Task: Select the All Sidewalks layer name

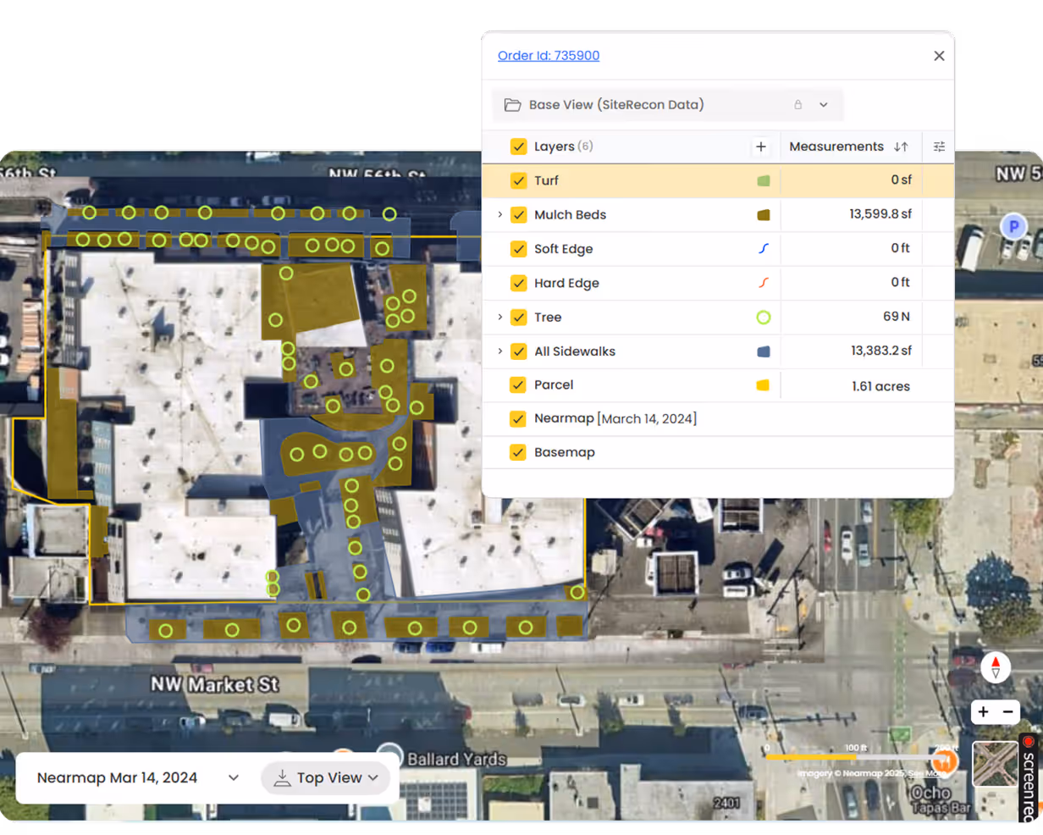Action: 575,351
